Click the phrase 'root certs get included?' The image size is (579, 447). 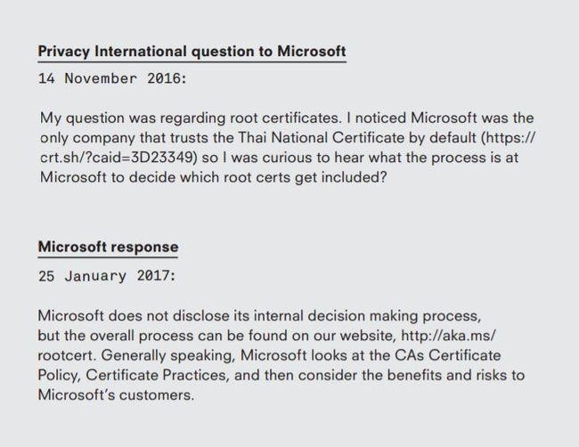pyautogui.click(x=306, y=177)
